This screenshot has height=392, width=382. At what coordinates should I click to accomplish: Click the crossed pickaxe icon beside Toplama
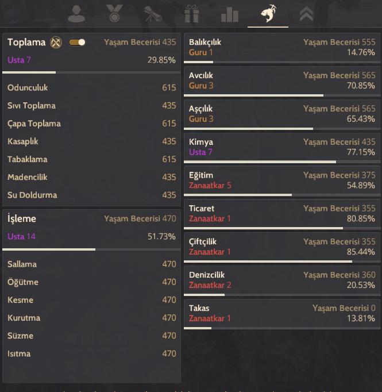pyautogui.click(x=56, y=42)
